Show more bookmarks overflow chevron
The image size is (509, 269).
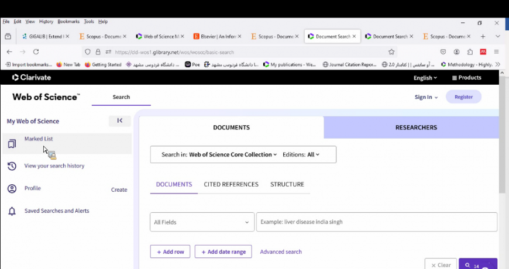tap(498, 64)
